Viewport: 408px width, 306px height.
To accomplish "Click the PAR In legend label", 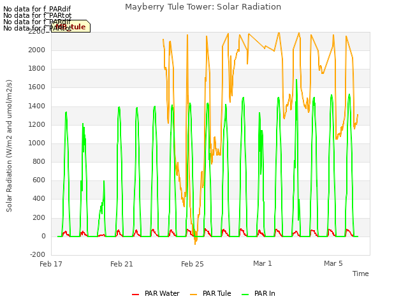I will click(x=265, y=293).
